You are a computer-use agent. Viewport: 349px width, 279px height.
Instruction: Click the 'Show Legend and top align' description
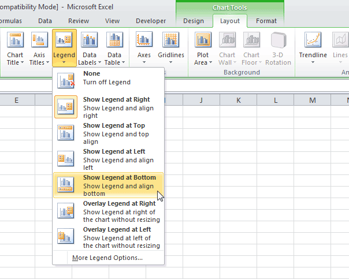click(x=116, y=138)
